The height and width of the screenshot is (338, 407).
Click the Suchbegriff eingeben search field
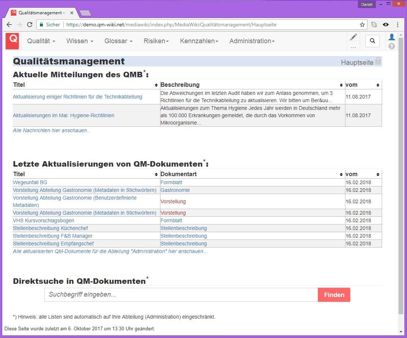coord(181,295)
